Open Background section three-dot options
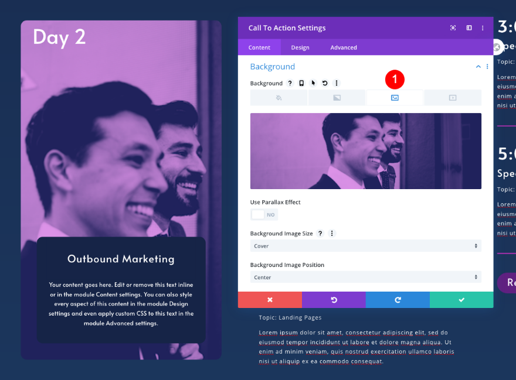The height and width of the screenshot is (380, 516). (x=487, y=66)
